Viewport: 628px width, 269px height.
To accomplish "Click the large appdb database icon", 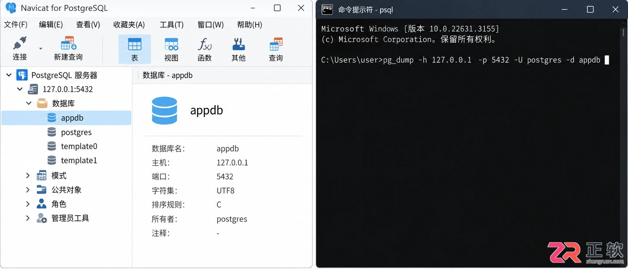I will (x=164, y=110).
